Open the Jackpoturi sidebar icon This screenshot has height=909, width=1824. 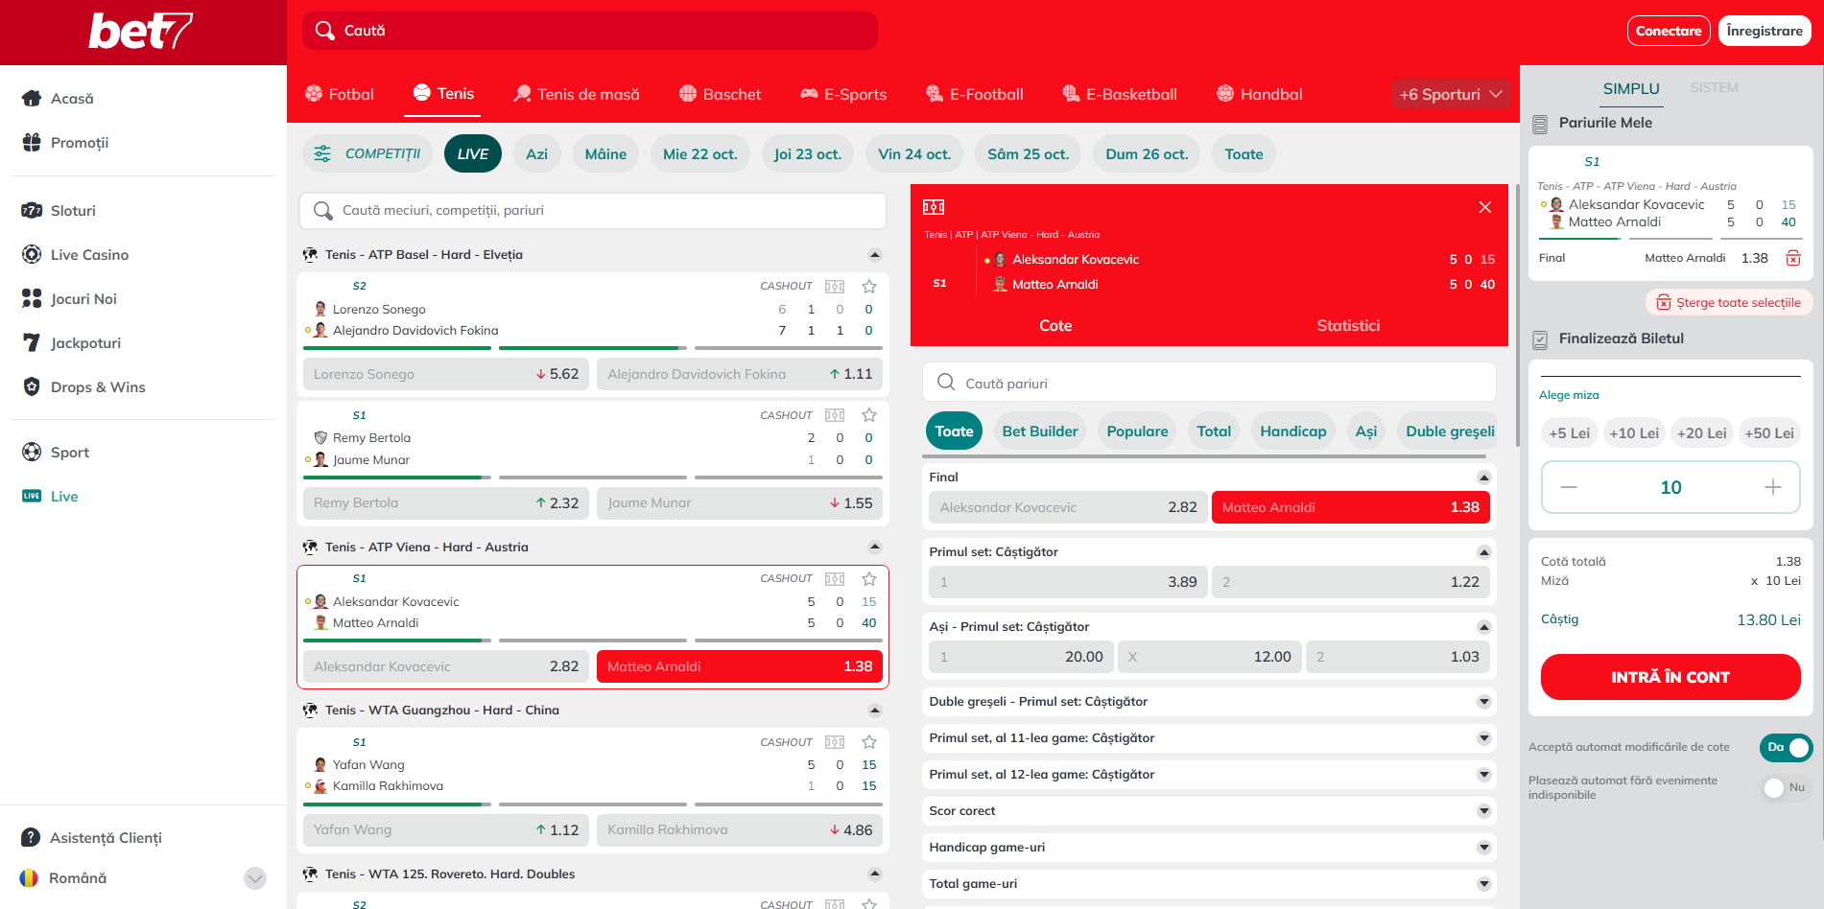[32, 343]
